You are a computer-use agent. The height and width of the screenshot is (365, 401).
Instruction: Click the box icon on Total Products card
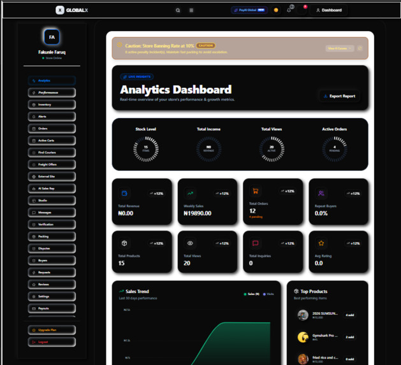[x=124, y=243]
